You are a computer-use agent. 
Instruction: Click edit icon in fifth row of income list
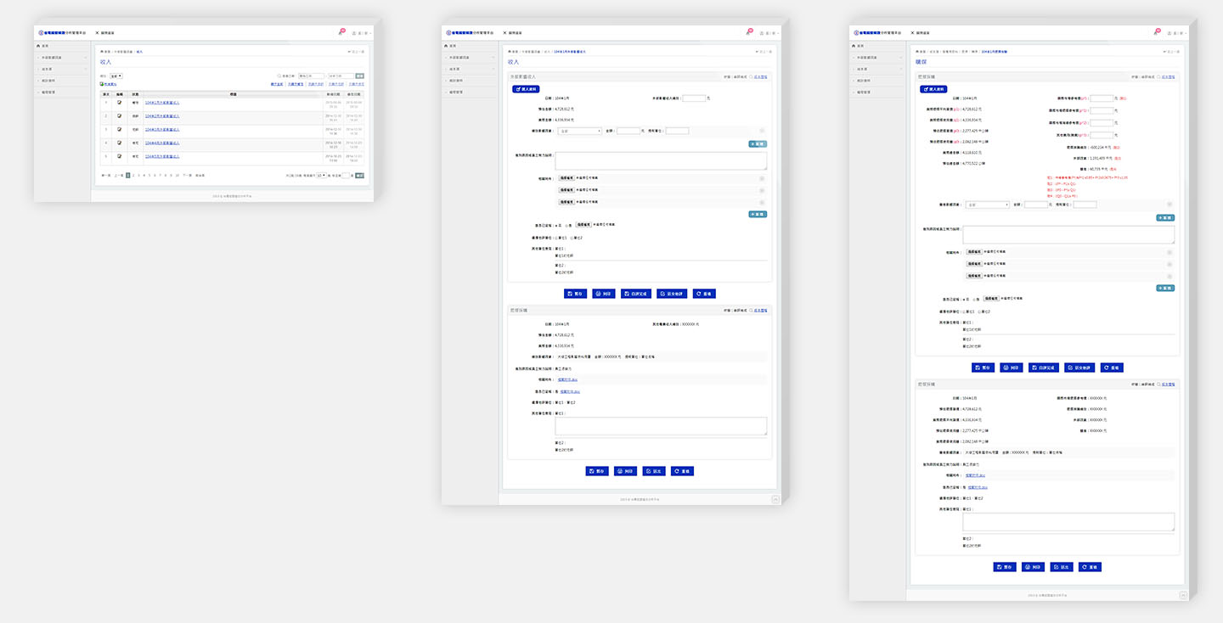[120, 156]
